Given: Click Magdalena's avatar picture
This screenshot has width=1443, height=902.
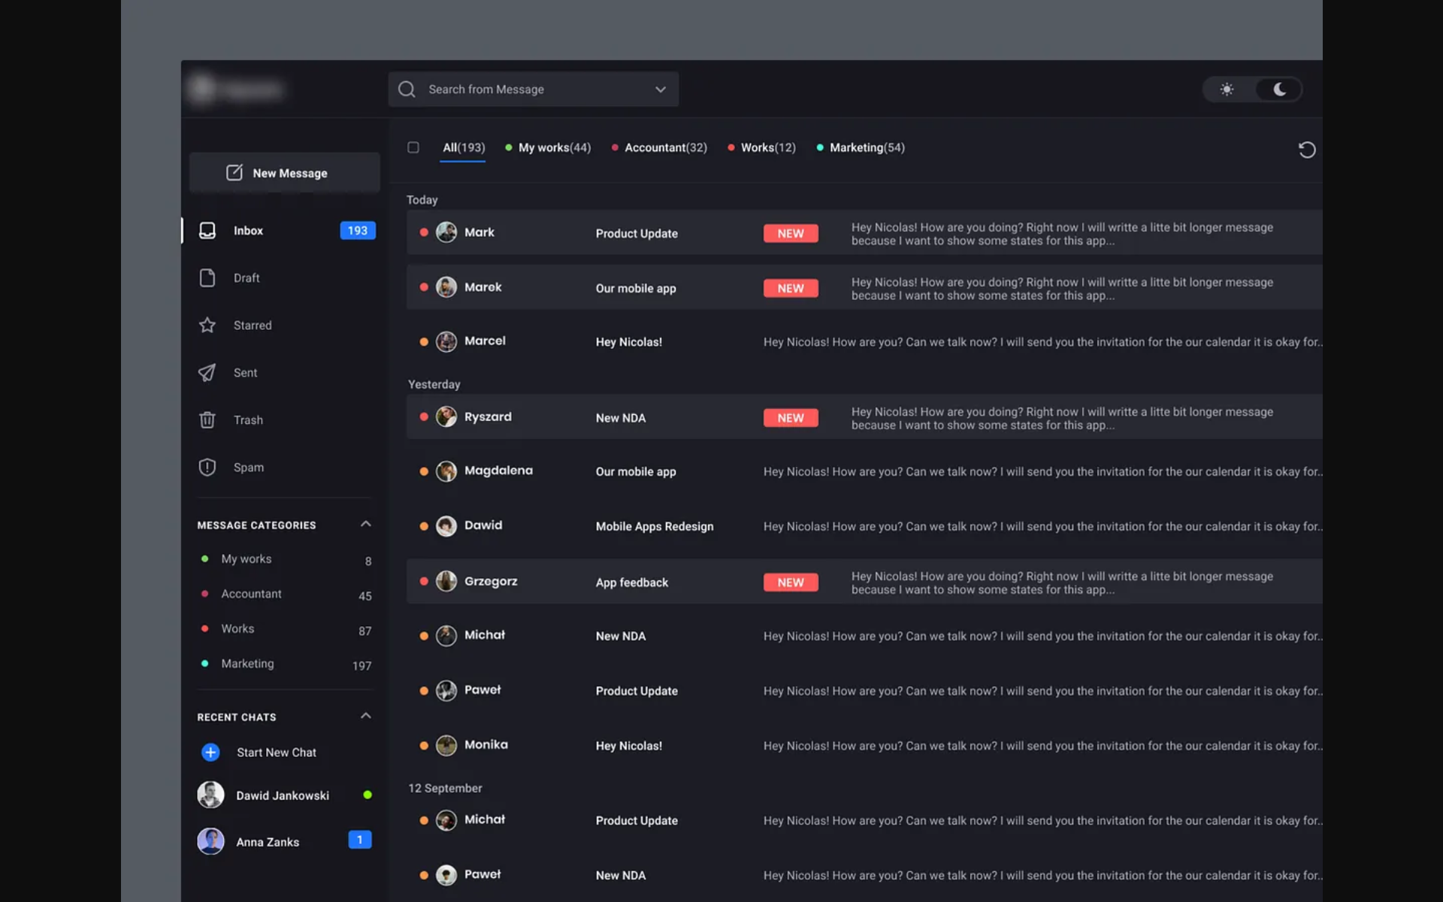Looking at the screenshot, I should (446, 471).
